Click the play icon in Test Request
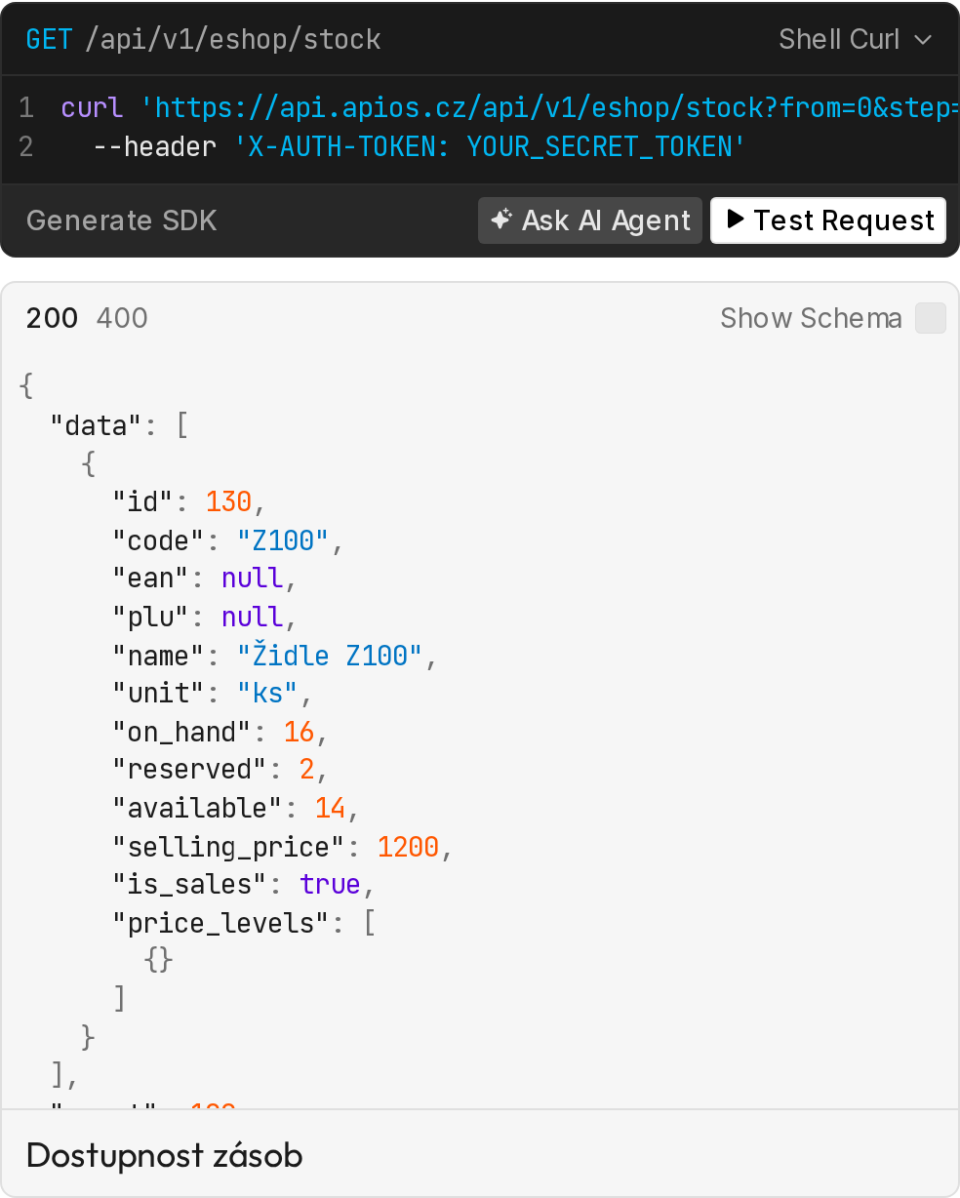 point(736,220)
